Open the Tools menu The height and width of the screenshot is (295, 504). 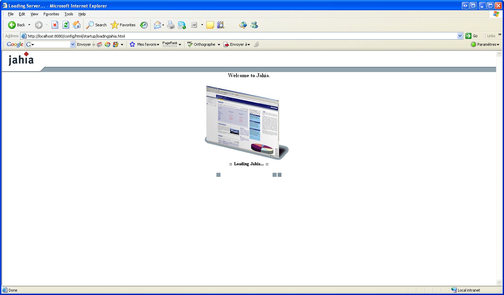tap(69, 14)
